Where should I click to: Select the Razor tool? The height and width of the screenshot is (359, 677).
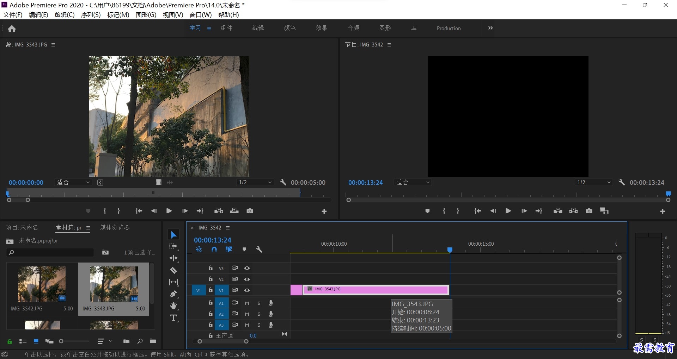click(173, 270)
